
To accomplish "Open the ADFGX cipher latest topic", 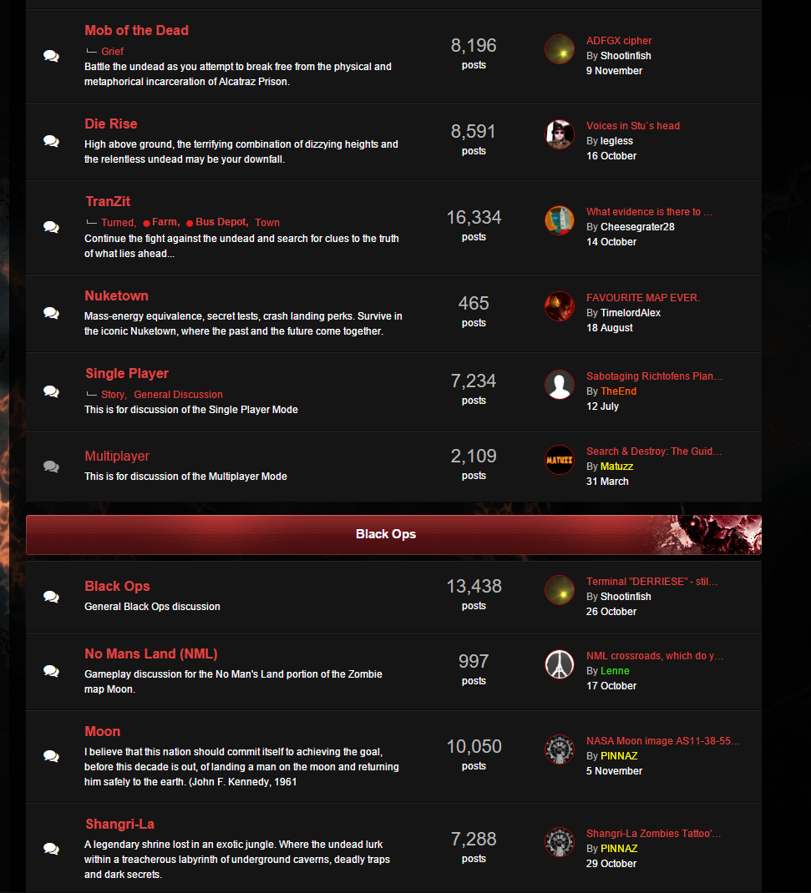I will click(619, 40).
